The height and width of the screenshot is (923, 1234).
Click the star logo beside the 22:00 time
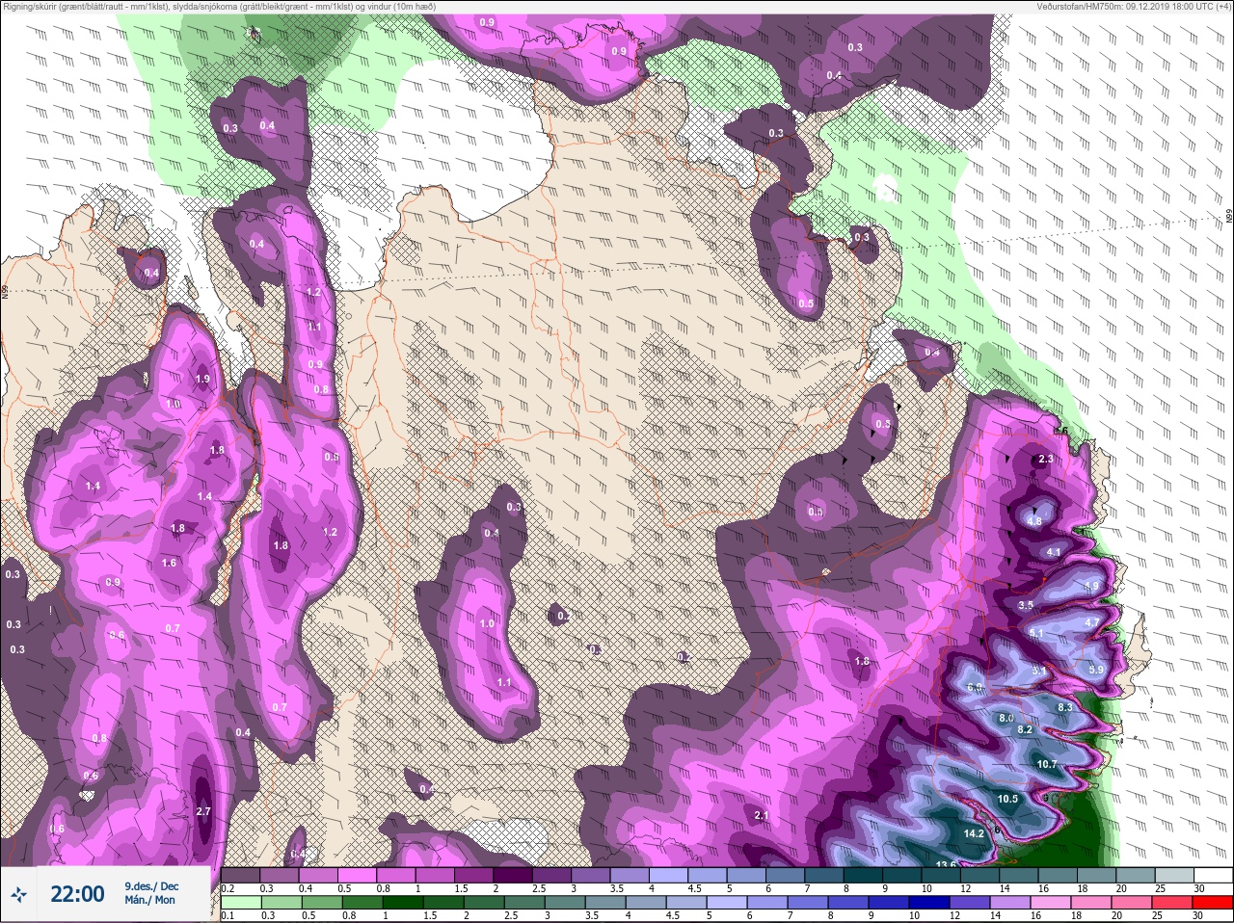point(17,895)
